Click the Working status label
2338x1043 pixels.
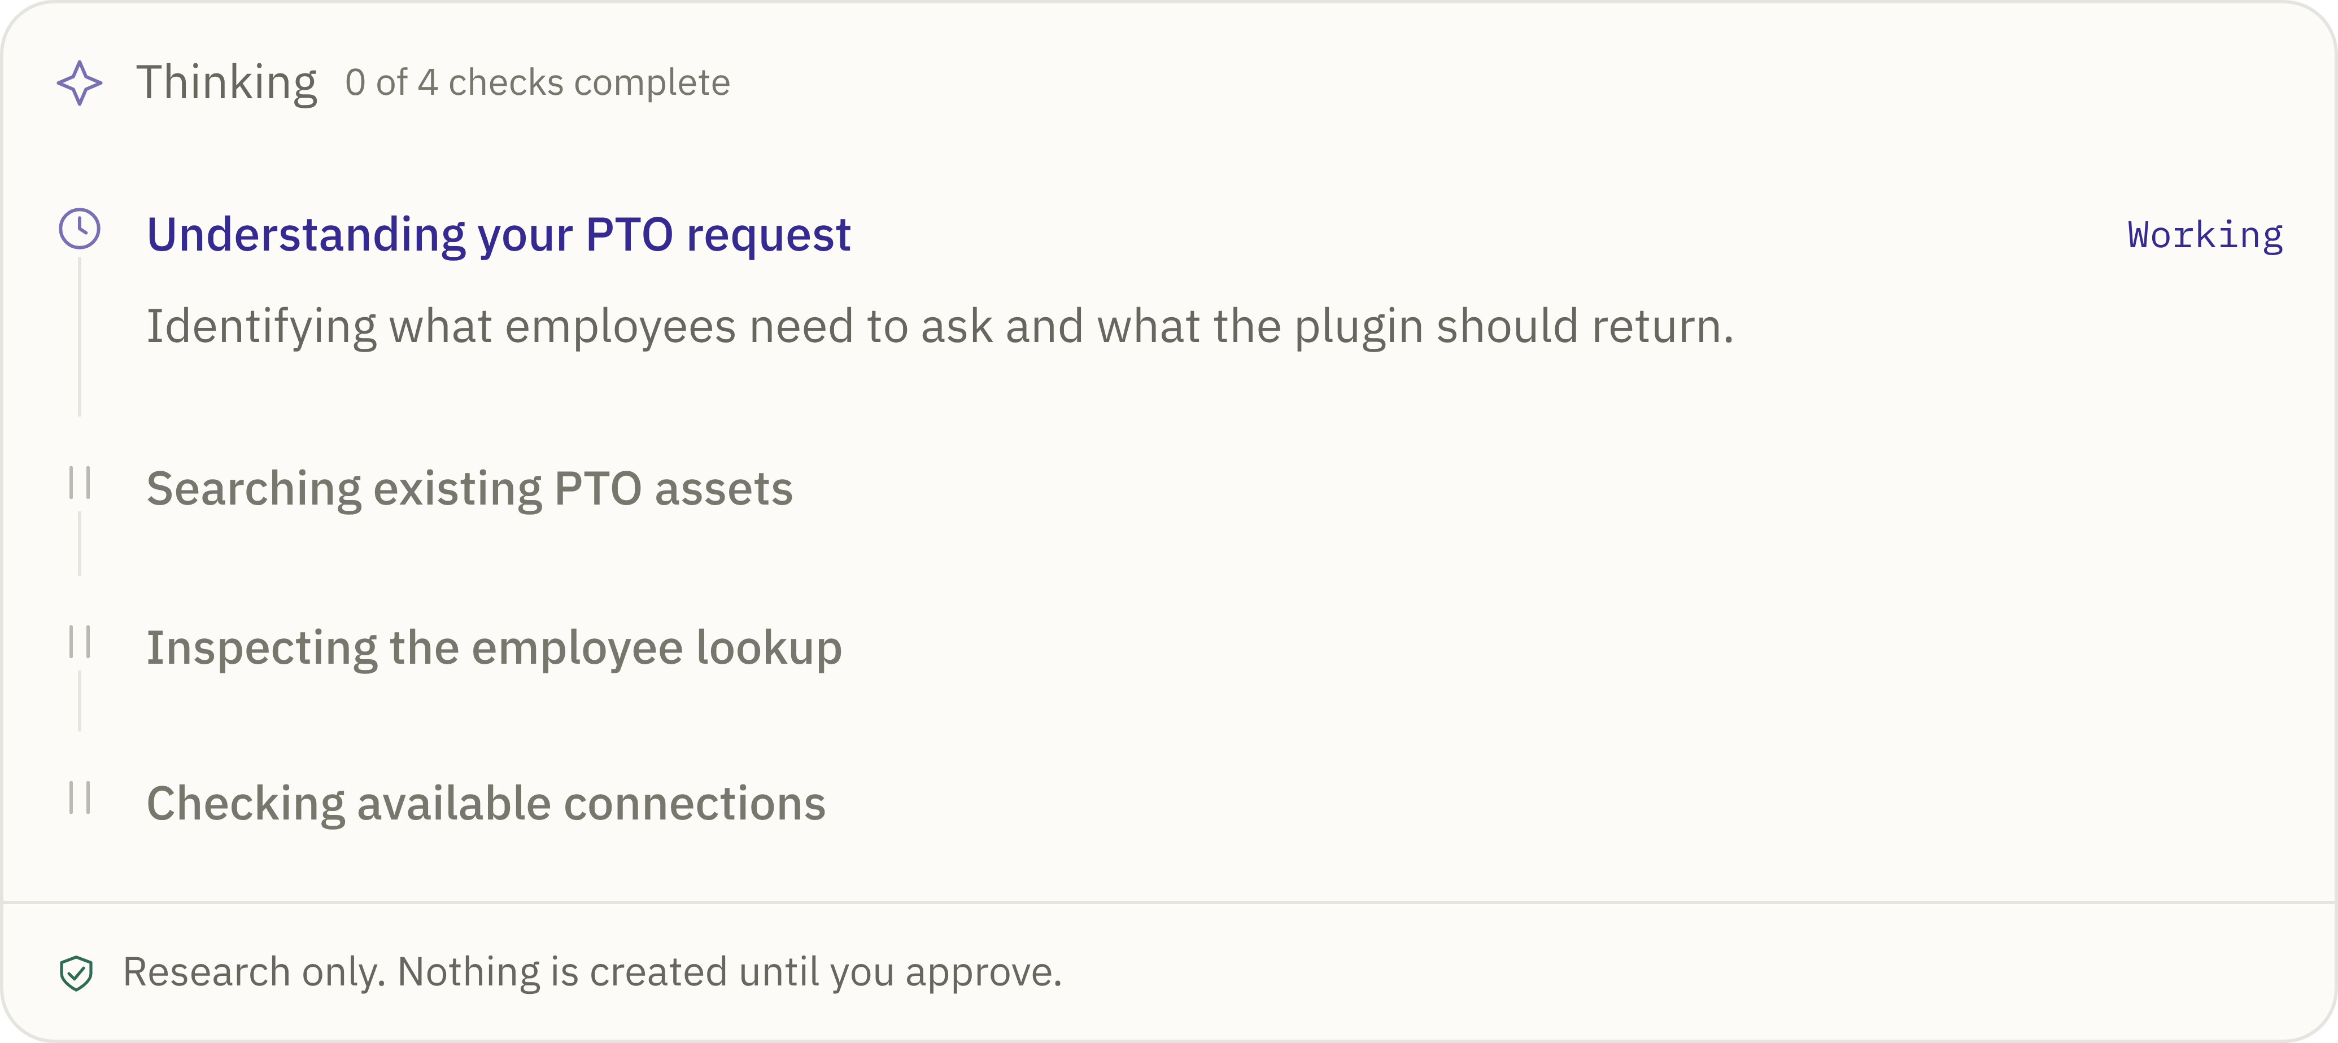point(2205,236)
